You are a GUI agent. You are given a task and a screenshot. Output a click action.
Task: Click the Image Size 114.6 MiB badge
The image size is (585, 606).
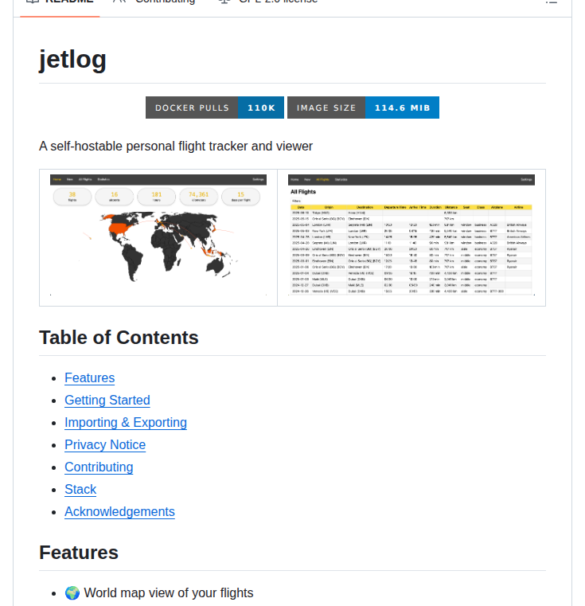click(x=363, y=108)
